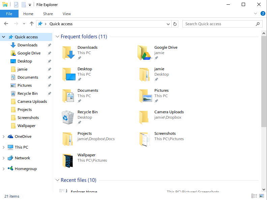Screen dimensions: 267x200
Task: Expand the ribbon with the chevron
Action: 256,13
